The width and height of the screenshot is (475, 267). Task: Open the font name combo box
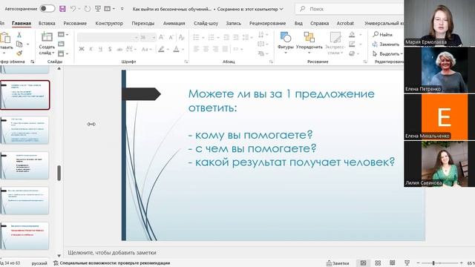click(108, 37)
